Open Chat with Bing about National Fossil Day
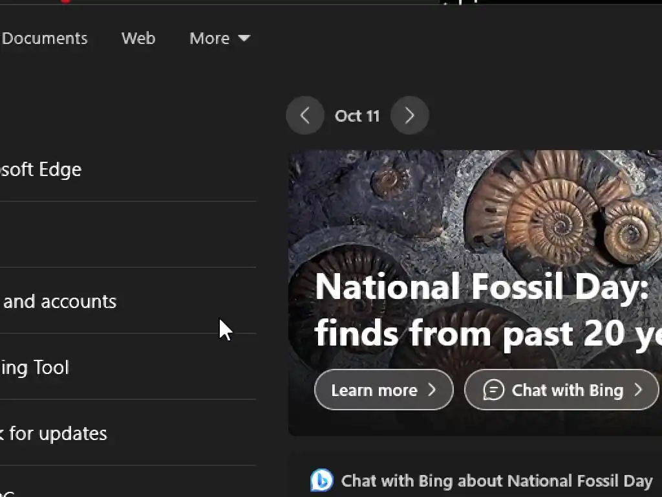Image resolution: width=662 pixels, height=497 pixels. pyautogui.click(x=496, y=481)
